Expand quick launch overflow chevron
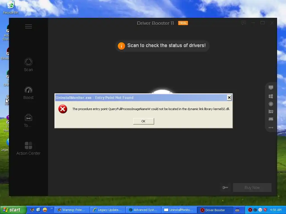This screenshot has height=214, width=286. tap(51, 208)
